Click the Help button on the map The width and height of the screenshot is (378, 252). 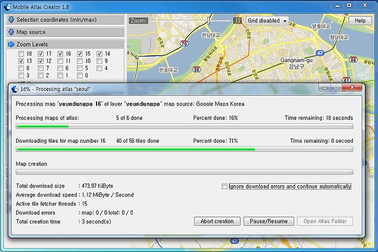coord(360,21)
